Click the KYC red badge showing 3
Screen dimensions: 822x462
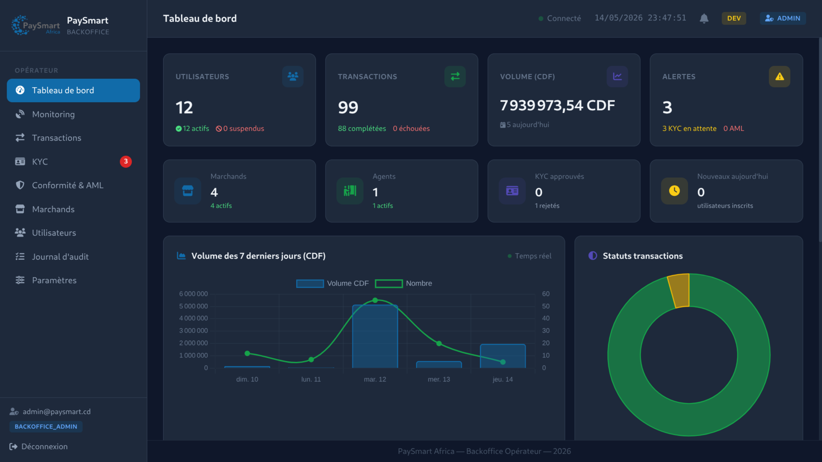[x=126, y=161]
